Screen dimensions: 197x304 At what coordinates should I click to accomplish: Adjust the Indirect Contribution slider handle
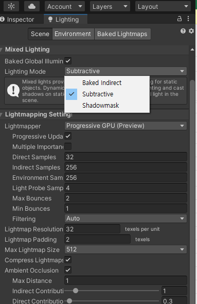[x=76, y=291]
